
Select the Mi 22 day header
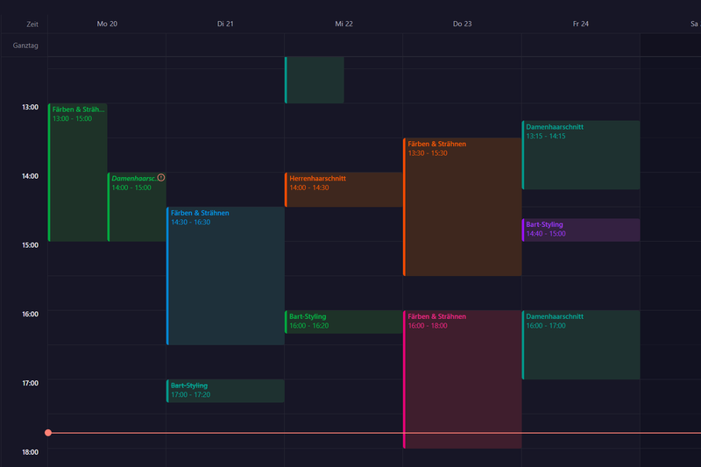(343, 24)
